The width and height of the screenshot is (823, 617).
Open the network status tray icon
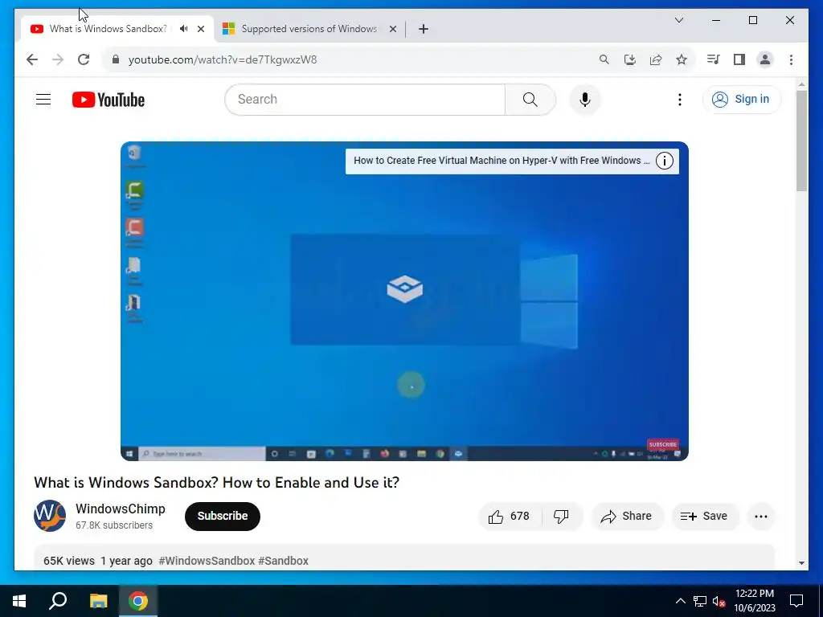click(700, 601)
